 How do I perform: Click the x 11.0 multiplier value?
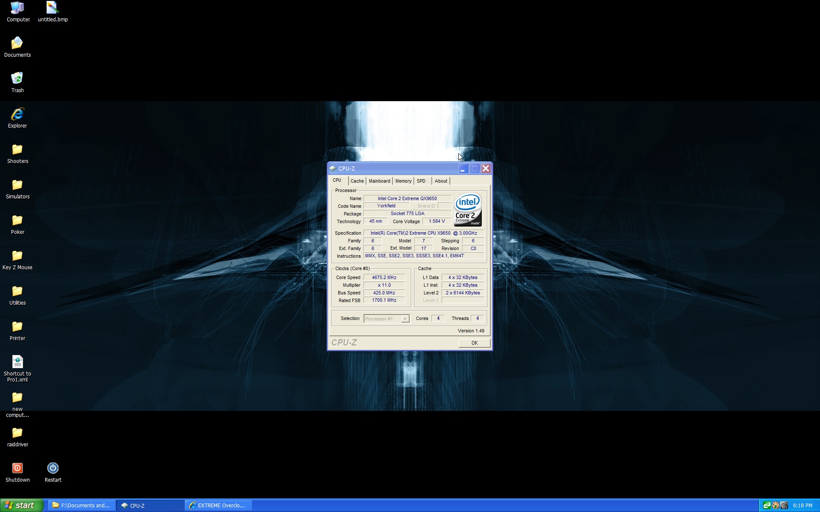(384, 285)
